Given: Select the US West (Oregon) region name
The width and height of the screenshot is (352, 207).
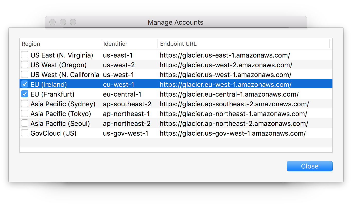Looking at the screenshot, I should click(x=58, y=65).
